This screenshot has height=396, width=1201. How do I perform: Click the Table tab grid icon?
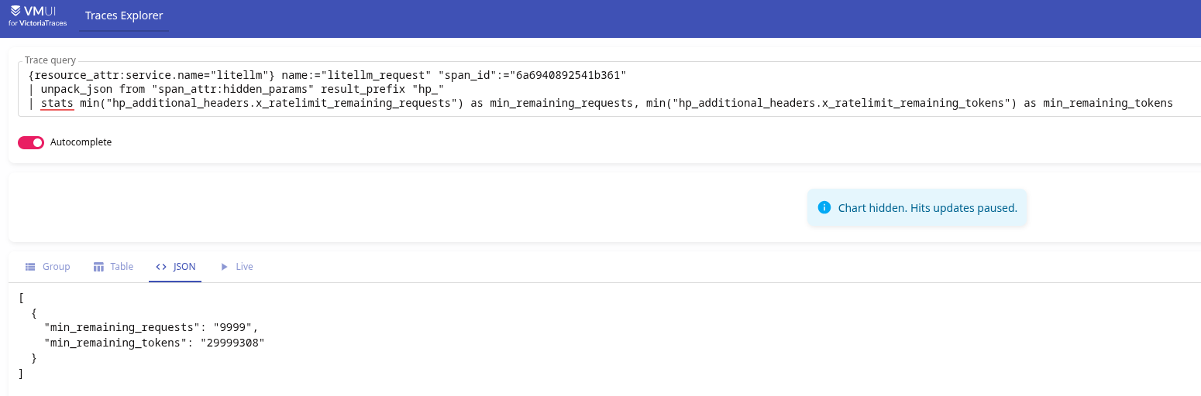[98, 267]
